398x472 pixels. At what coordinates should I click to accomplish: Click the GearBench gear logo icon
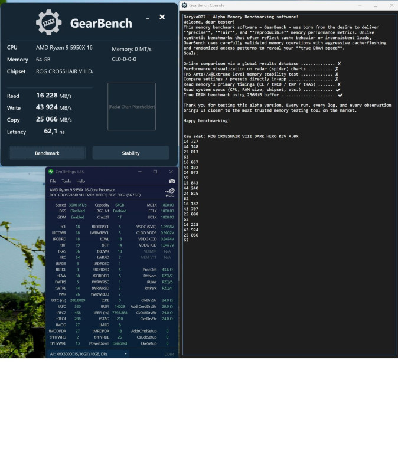[48, 22]
